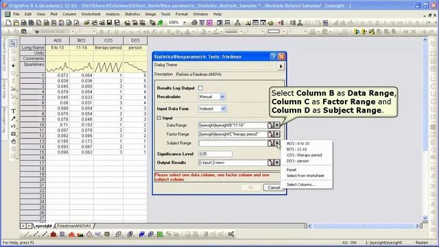The height and width of the screenshot is (247, 439).
Task: Switch to FriedmanANOVA1 sheet tab
Action: pos(74,226)
